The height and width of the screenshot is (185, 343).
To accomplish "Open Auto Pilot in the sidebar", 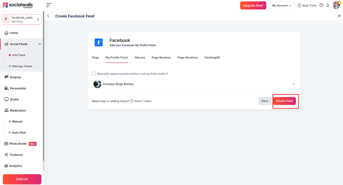I will click(19, 133).
